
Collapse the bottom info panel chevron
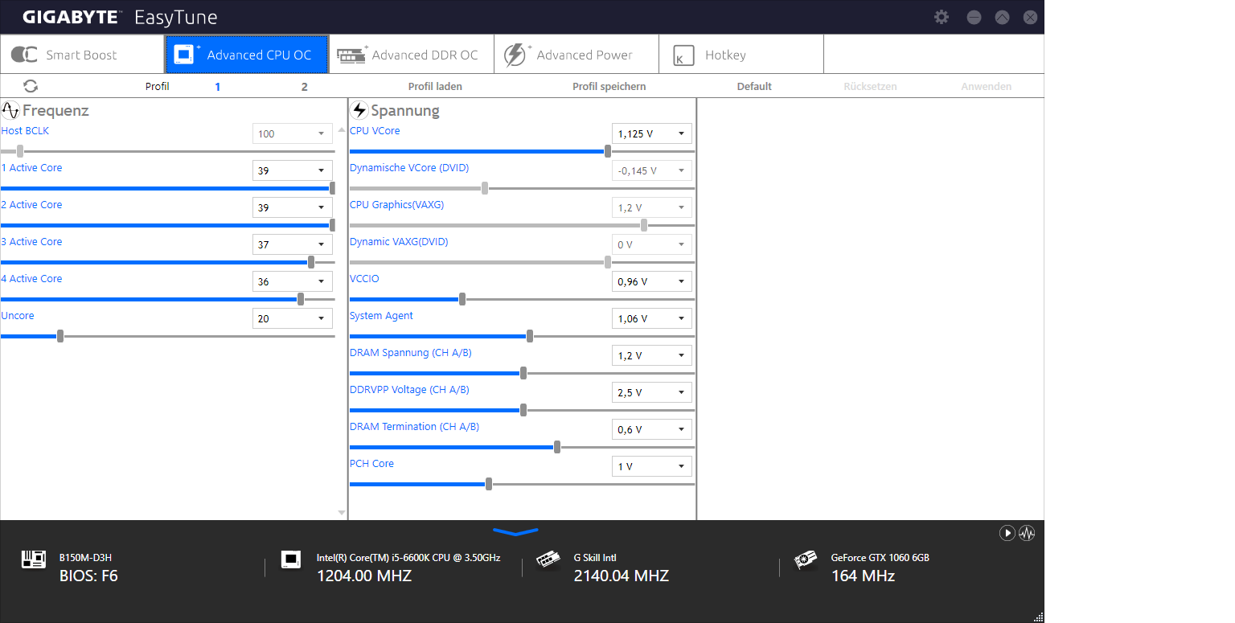pyautogui.click(x=515, y=531)
